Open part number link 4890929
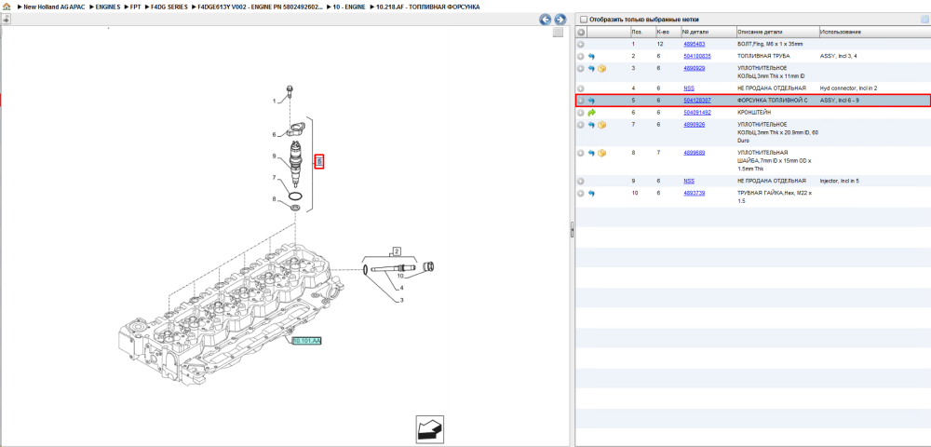This screenshot has height=447, width=931. point(695,68)
